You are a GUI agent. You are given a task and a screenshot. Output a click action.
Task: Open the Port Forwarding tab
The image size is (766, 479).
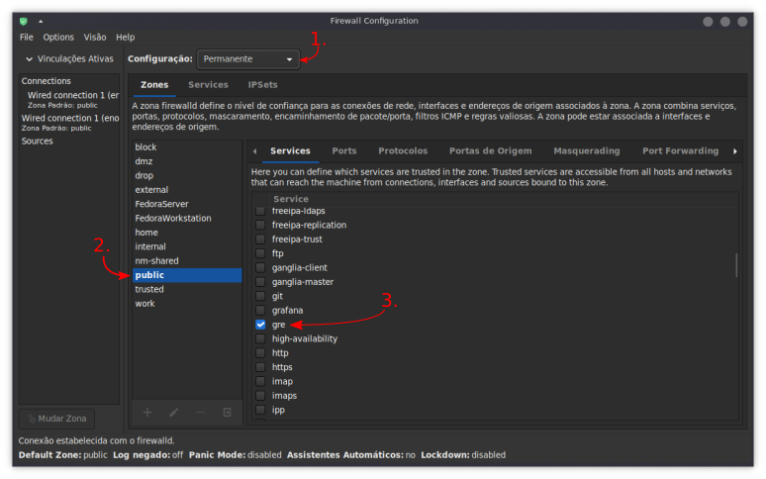coord(680,151)
